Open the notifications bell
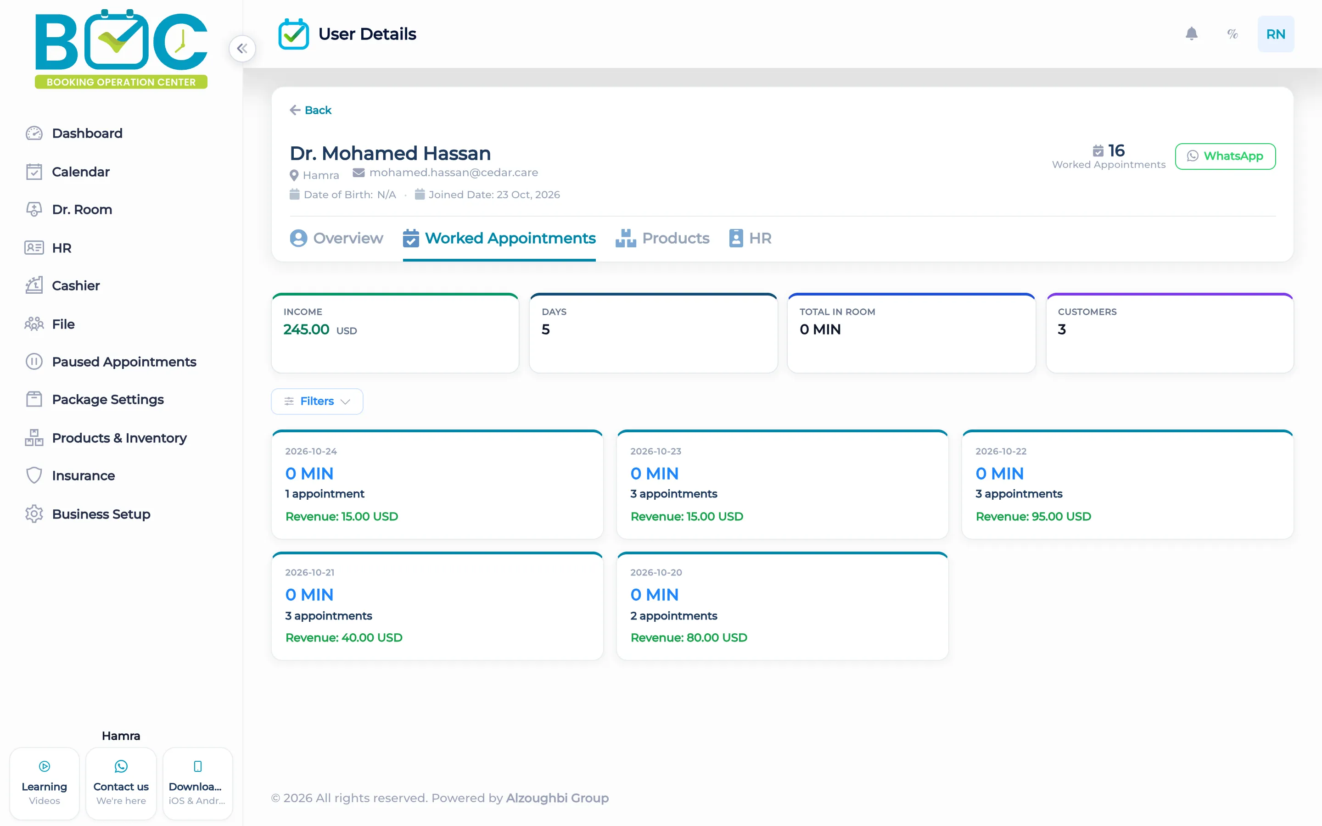Viewport: 1322px width, 826px height. tap(1192, 34)
